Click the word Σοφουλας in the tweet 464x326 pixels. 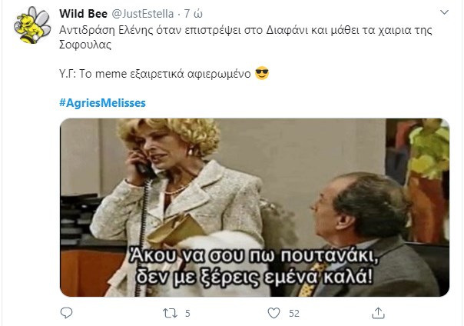click(x=85, y=45)
